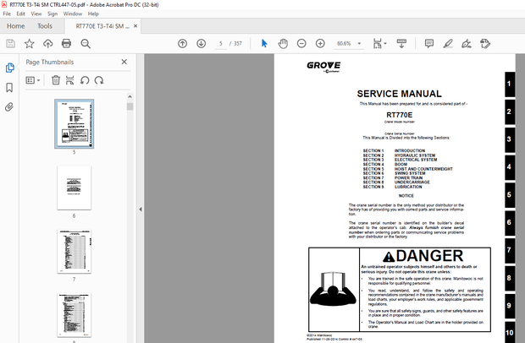This screenshot has width=525, height=343.
Task: Switch to the Tools tab
Action: pyautogui.click(x=45, y=26)
